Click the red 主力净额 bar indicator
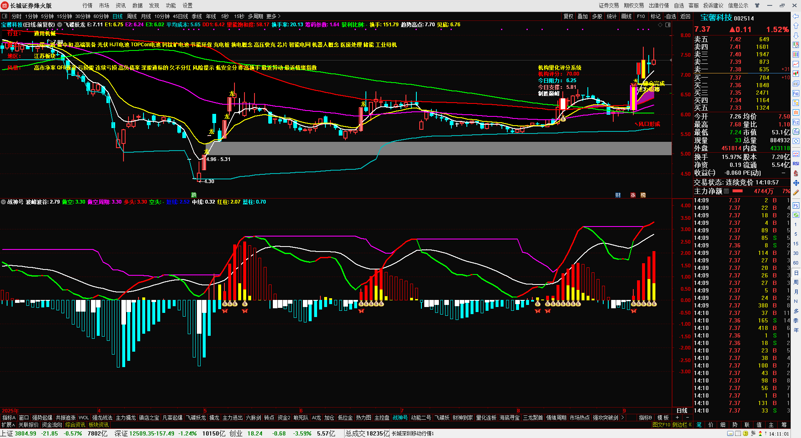The height and width of the screenshot is (438, 801). pyautogui.click(x=737, y=191)
